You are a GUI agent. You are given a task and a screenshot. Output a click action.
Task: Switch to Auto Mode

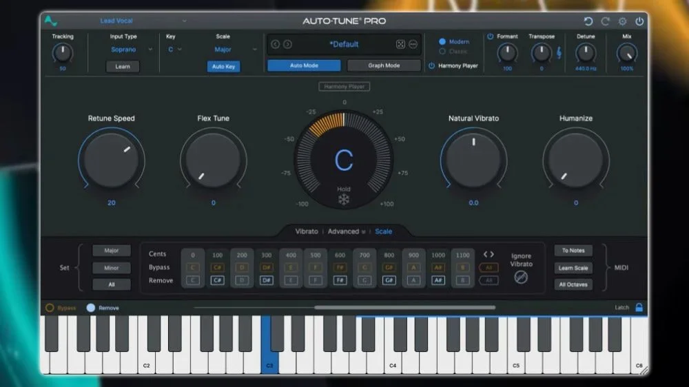pos(304,65)
